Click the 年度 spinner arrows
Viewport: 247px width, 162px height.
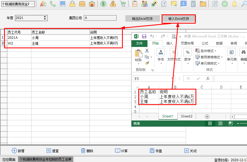[x=45, y=18]
